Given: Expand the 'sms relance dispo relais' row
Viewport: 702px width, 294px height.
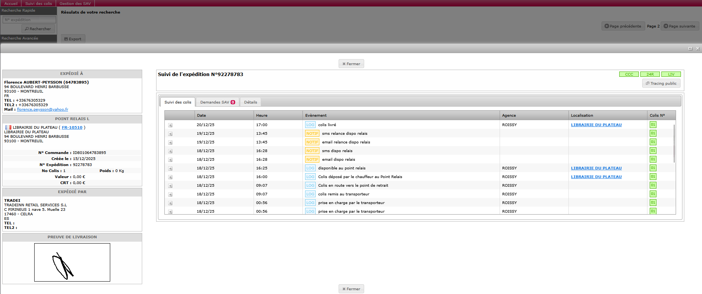Looking at the screenshot, I should (170, 134).
